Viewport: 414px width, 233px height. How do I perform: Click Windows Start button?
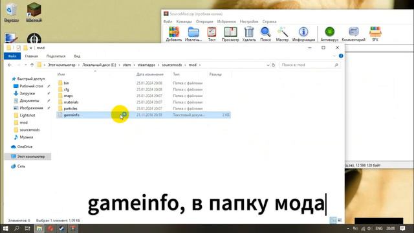(6, 228)
